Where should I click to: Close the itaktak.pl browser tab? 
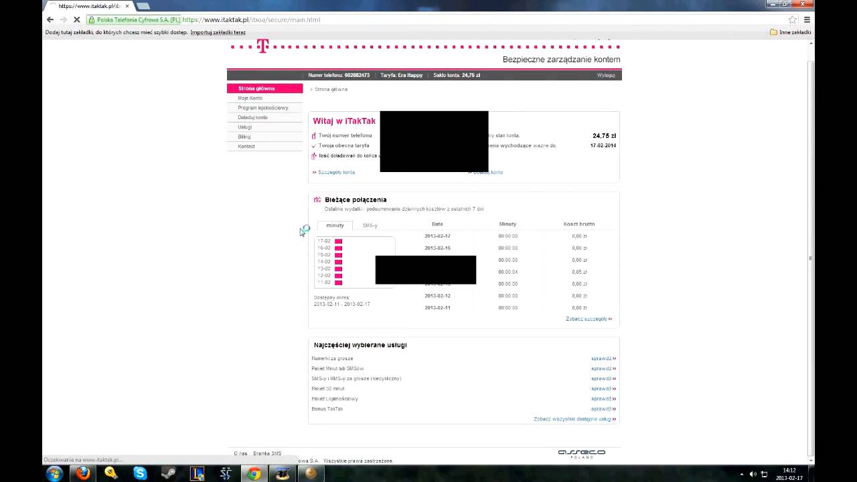pos(127,6)
